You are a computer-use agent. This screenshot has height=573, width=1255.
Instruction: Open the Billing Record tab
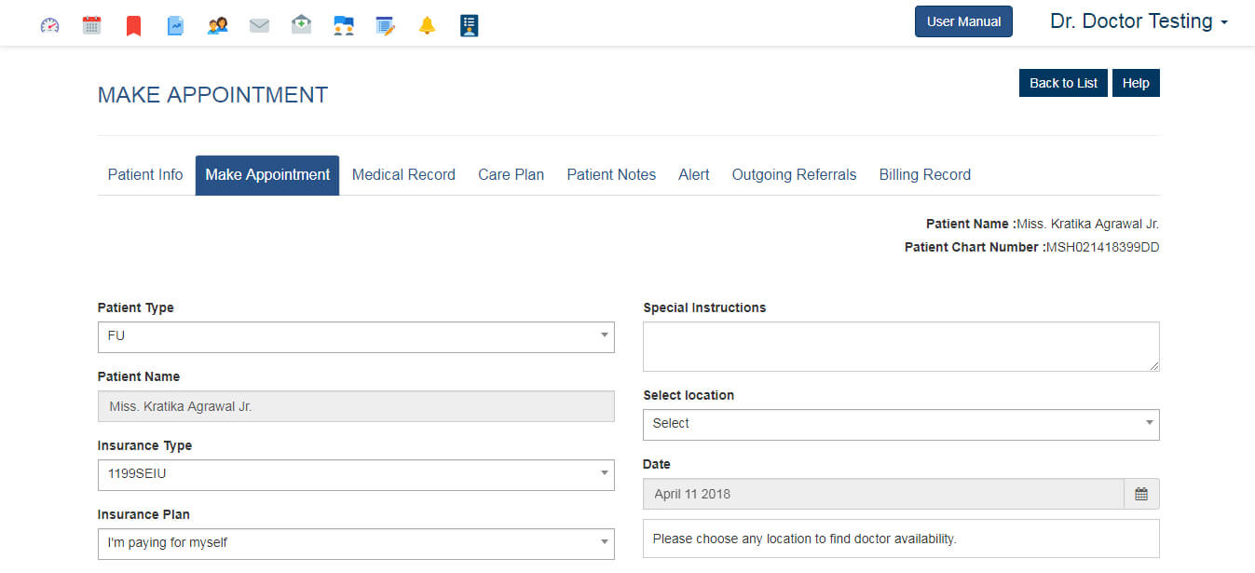click(x=924, y=174)
